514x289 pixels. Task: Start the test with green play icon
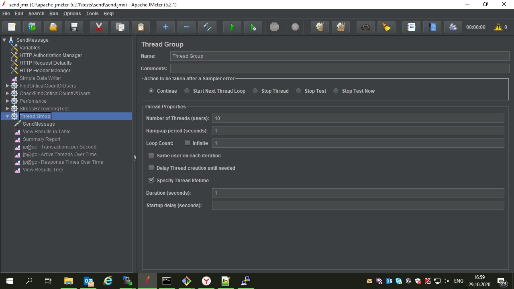(x=232, y=27)
